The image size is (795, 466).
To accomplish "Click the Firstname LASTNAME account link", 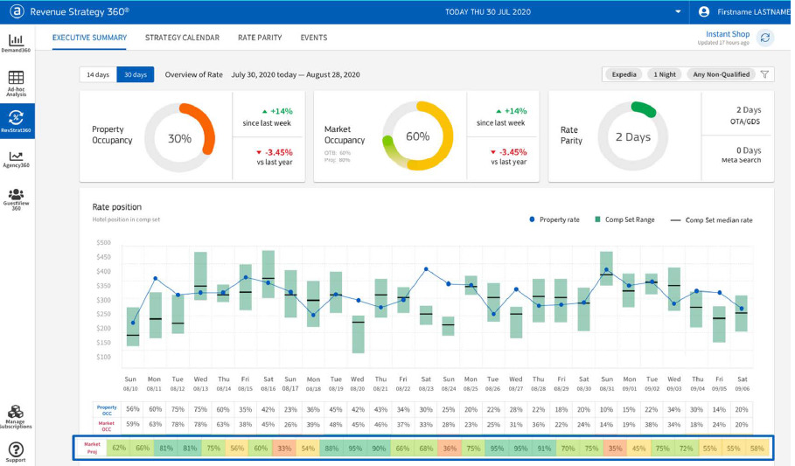I will 753,11.
